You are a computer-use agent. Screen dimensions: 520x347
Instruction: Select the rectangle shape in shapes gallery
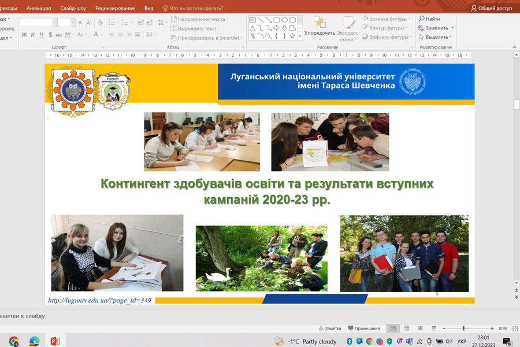(x=277, y=20)
